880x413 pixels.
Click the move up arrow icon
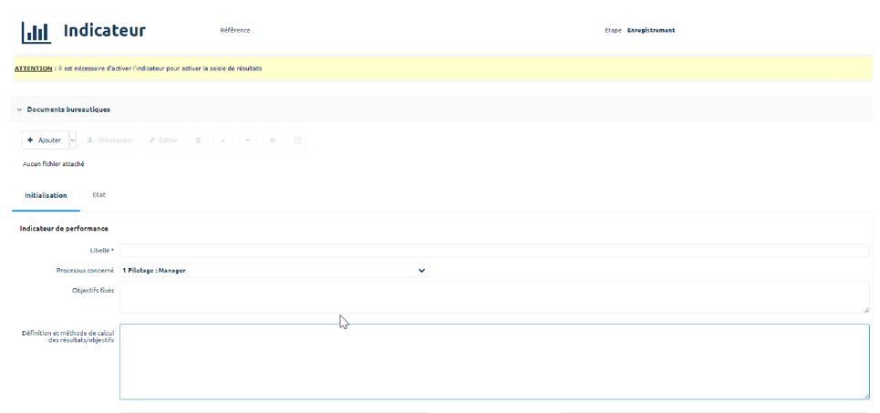(223, 140)
